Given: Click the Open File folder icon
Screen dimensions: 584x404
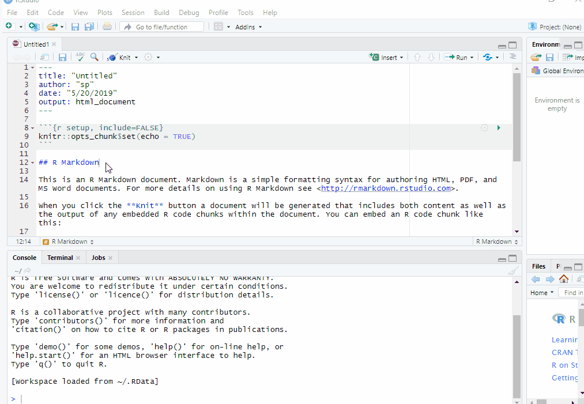Looking at the screenshot, I should point(52,27).
